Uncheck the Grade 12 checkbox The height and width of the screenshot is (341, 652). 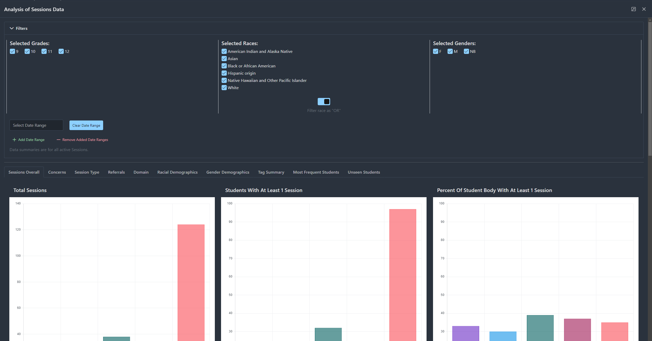[61, 51]
